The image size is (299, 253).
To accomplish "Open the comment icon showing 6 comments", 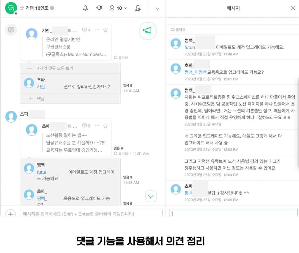I will coord(86,126).
